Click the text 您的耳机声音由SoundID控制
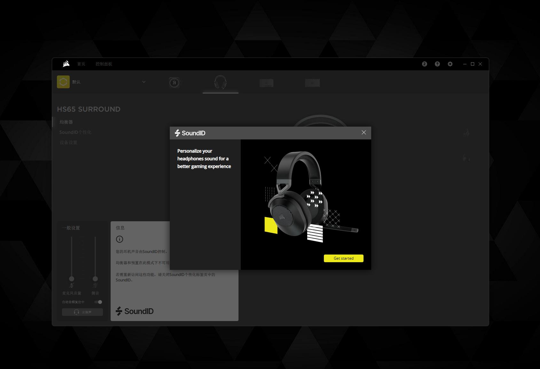This screenshot has height=369, width=540. click(142, 252)
